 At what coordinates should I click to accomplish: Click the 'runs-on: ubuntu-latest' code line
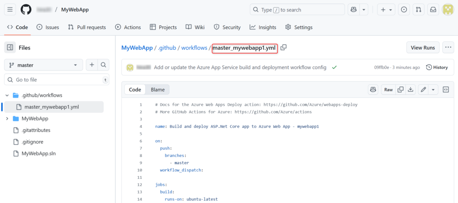pyautogui.click(x=191, y=199)
